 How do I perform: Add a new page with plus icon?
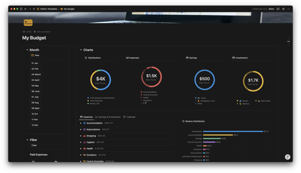pyautogui.click(x=34, y=9)
